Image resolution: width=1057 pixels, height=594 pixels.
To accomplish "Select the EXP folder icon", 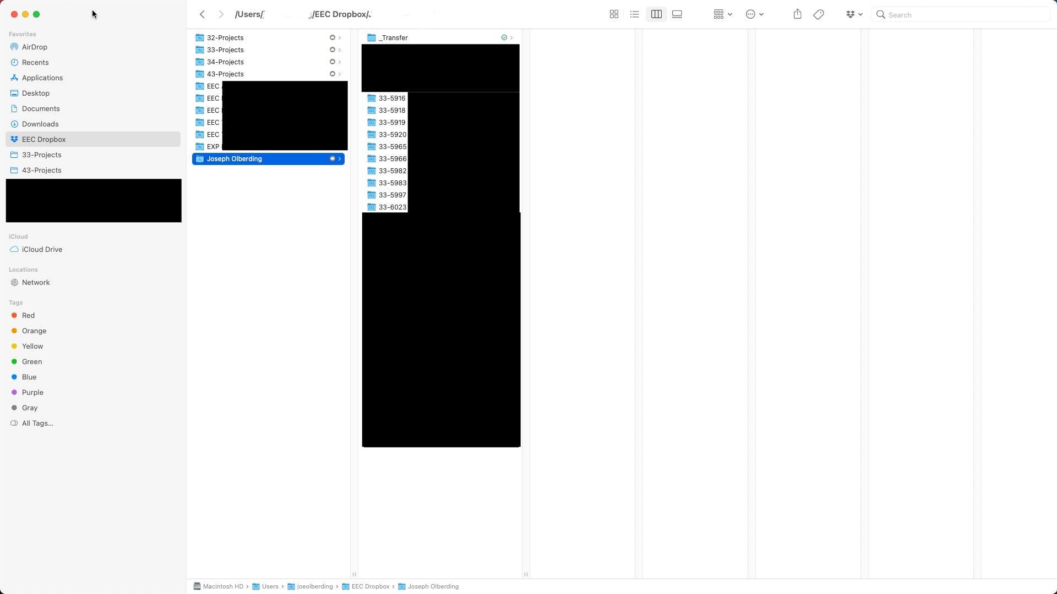I will tap(200, 146).
